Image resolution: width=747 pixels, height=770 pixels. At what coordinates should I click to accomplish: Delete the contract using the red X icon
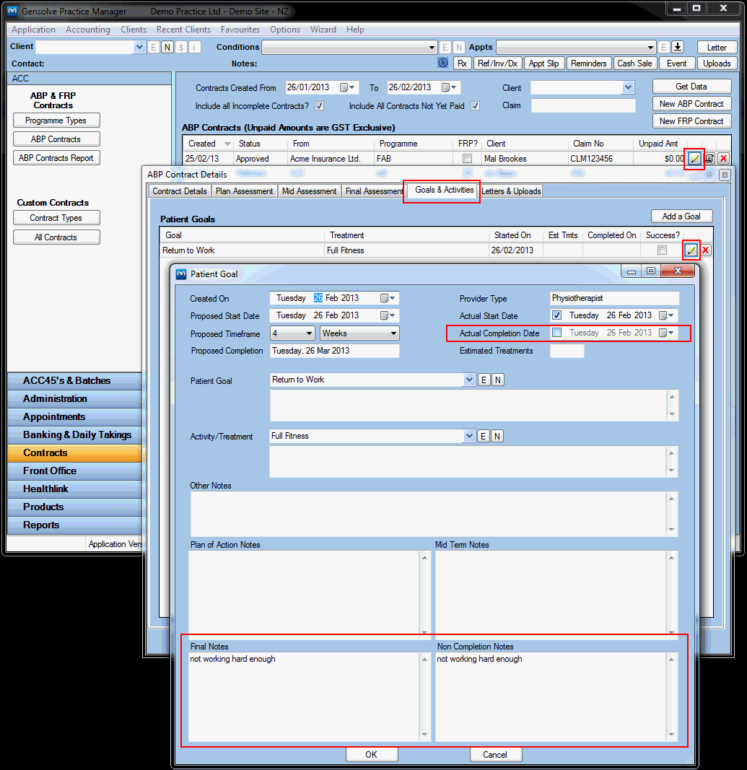coord(724,158)
